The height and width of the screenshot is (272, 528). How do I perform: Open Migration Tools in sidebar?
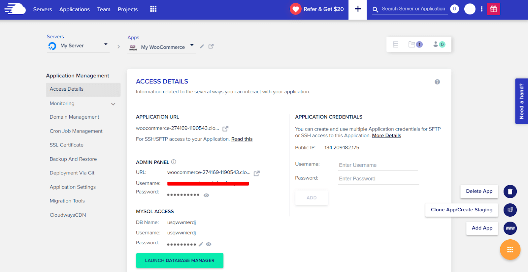(67, 201)
